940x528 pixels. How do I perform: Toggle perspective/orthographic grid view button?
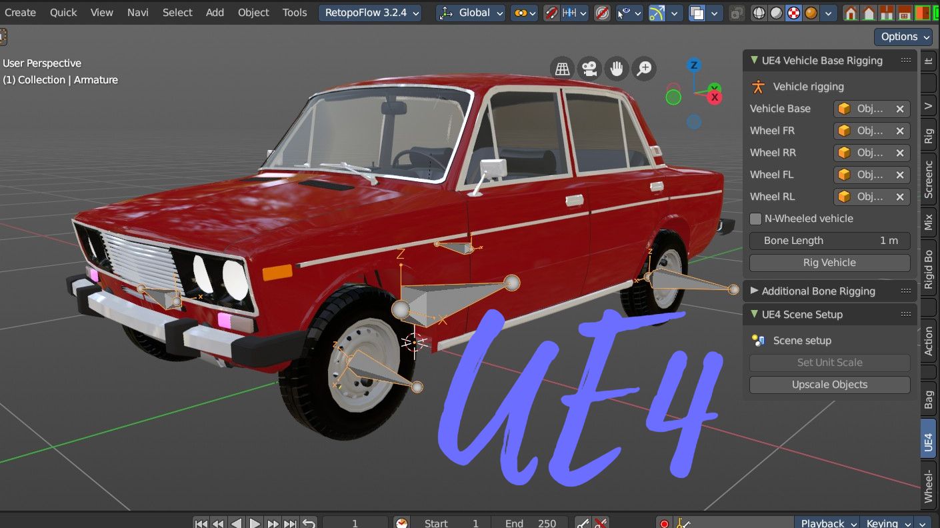click(x=563, y=68)
